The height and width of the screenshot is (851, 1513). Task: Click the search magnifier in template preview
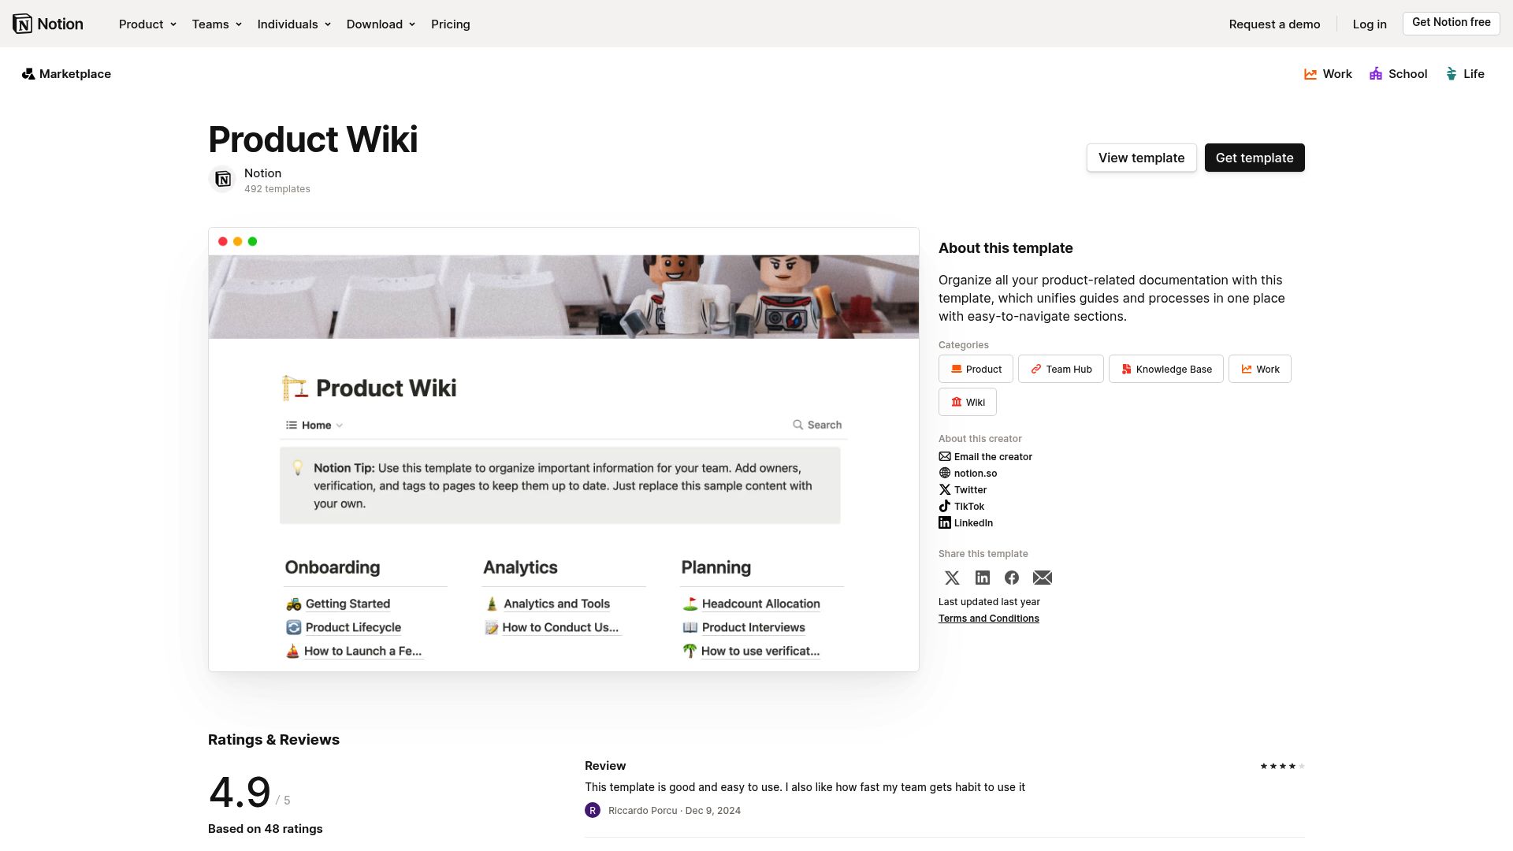(x=798, y=425)
